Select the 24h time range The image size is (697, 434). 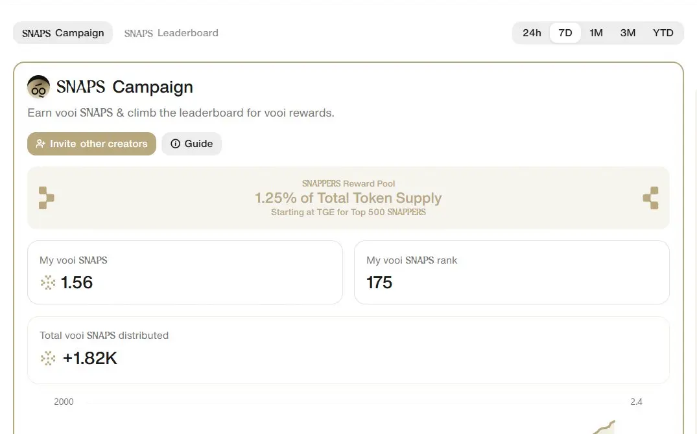click(x=532, y=33)
